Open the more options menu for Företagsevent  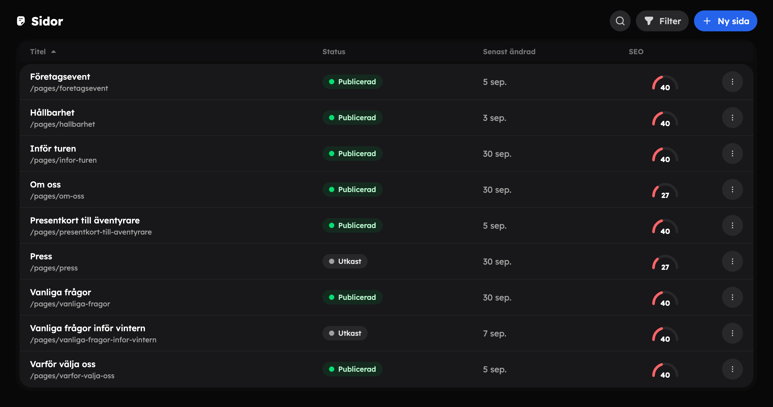point(732,82)
